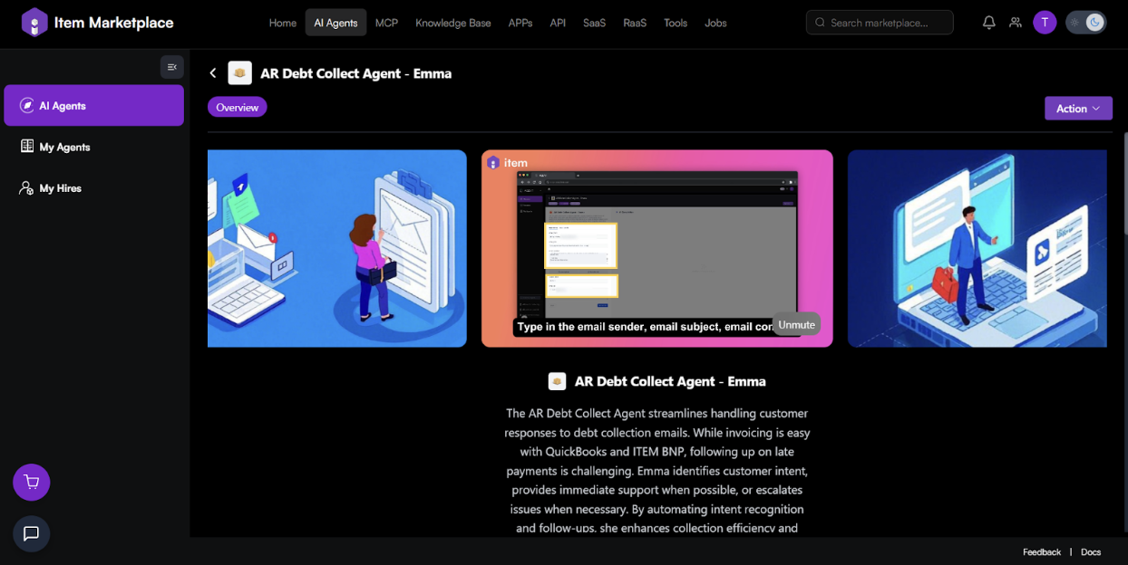The width and height of the screenshot is (1128, 565).
Task: Select the Overview tab
Action: point(237,108)
